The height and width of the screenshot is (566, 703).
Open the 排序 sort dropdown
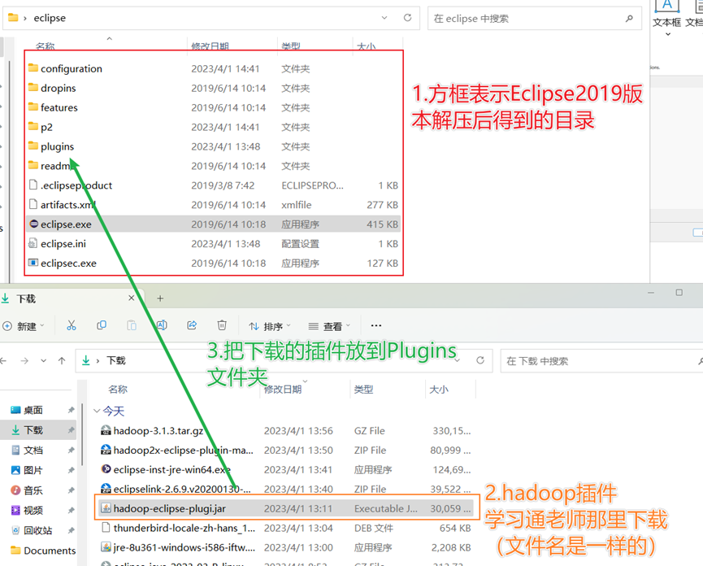[271, 326]
